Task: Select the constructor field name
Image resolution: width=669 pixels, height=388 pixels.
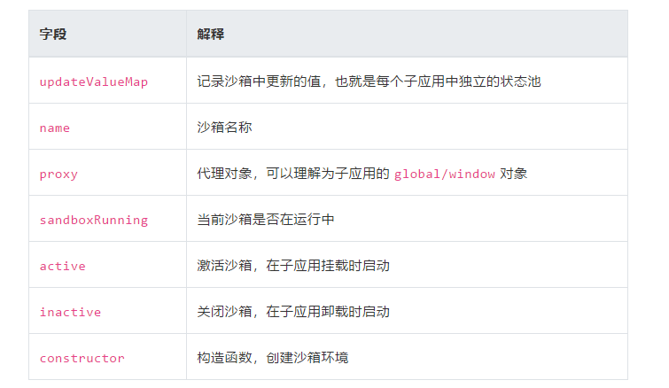Action: pos(82,358)
